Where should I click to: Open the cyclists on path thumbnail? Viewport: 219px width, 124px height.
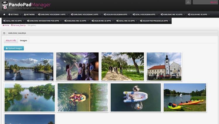[x=123, y=67]
